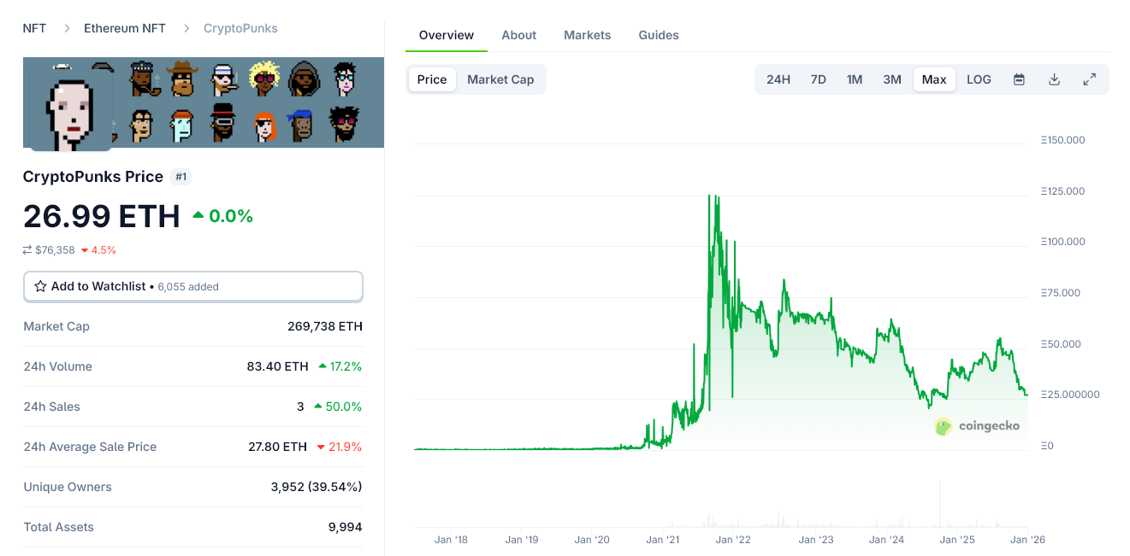Click the CryptoPunks banner image
Image resolution: width=1130 pixels, height=556 pixels.
click(203, 103)
